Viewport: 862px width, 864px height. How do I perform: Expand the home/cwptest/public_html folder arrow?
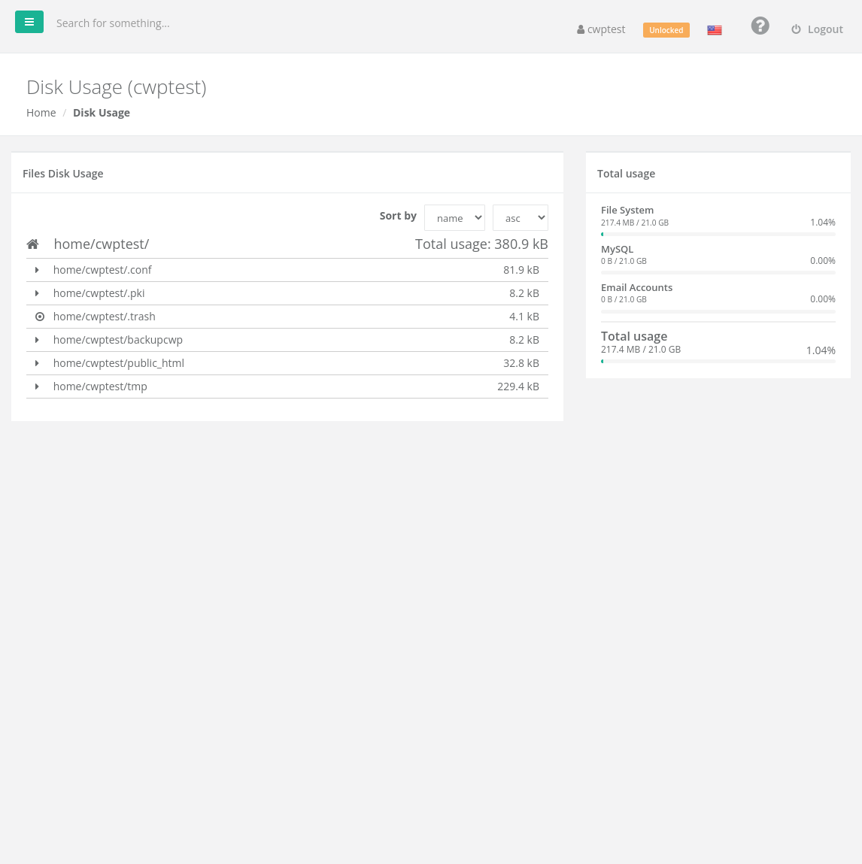click(x=37, y=363)
